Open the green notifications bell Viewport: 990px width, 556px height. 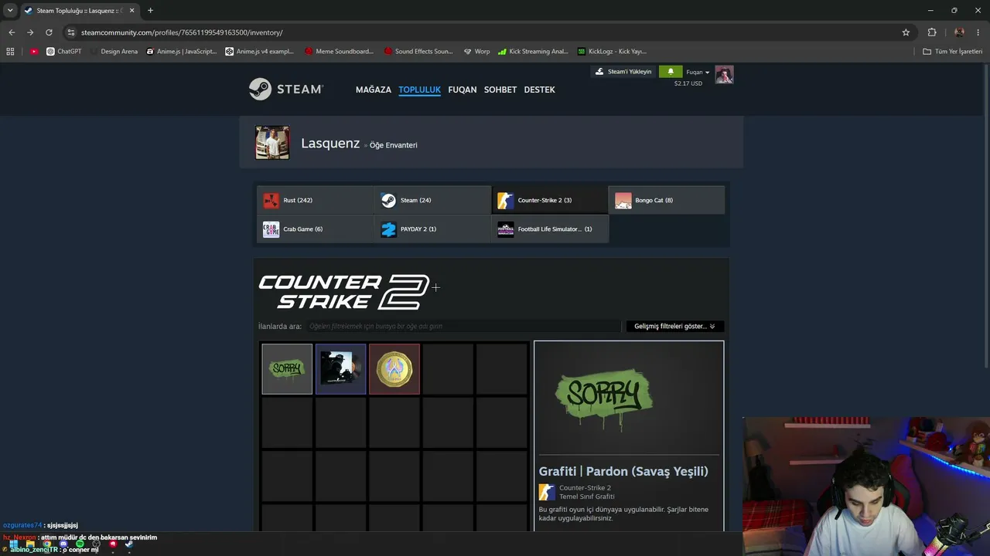point(671,72)
